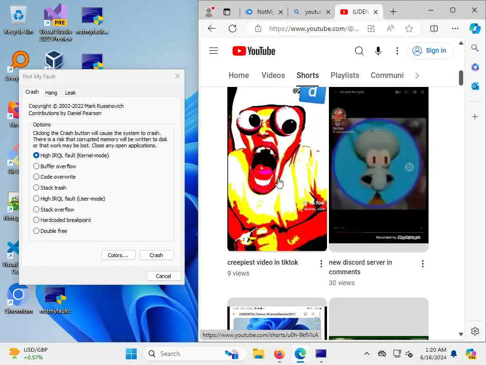The height and width of the screenshot is (365, 486).
Task: Open the USD/GBP widget on taskbar
Action: [28, 354]
